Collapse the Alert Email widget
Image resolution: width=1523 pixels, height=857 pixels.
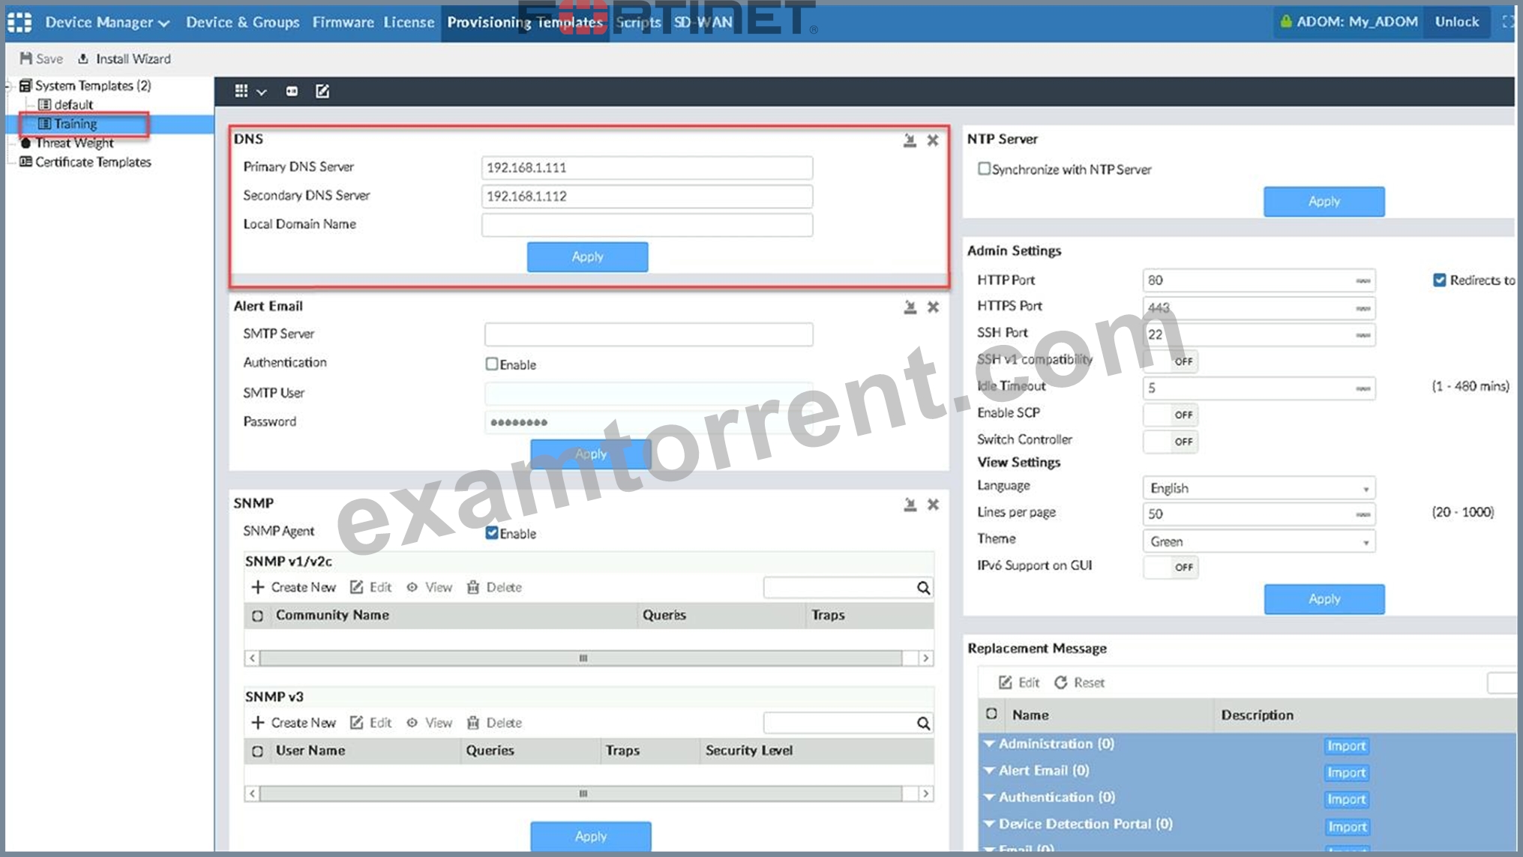910,307
